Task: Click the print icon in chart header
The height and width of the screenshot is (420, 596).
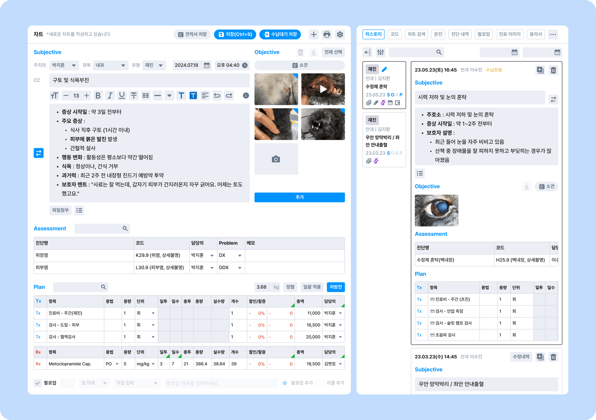Action: coord(327,34)
